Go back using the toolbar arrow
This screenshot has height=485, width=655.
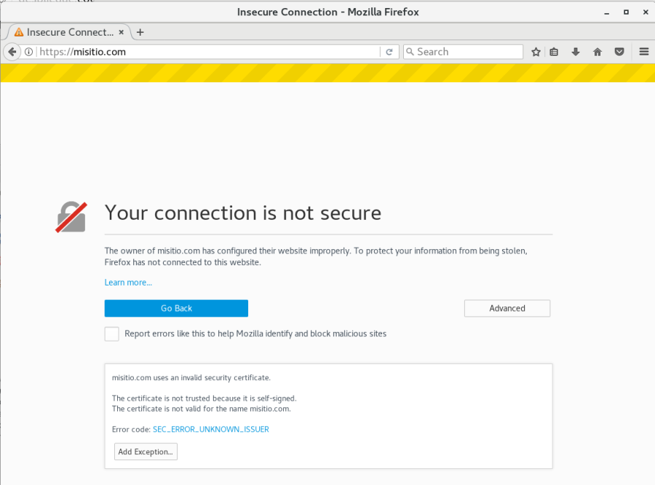(12, 52)
